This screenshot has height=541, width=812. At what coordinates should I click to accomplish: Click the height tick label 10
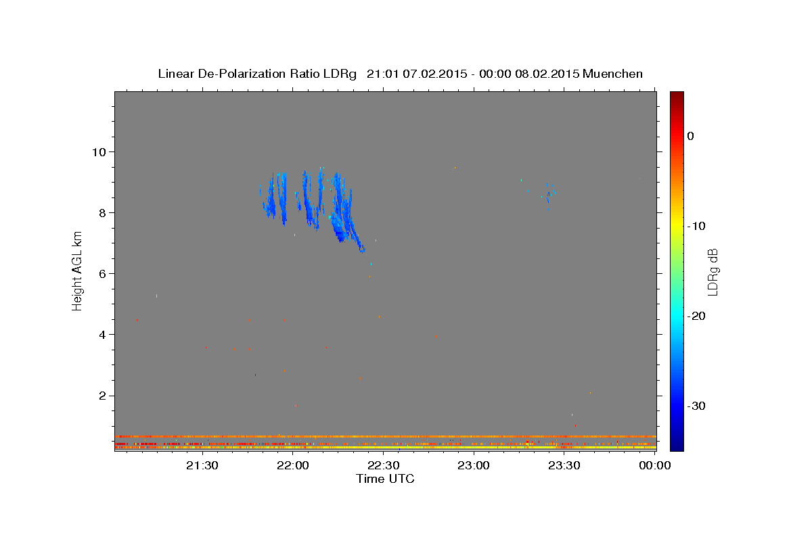click(100, 151)
